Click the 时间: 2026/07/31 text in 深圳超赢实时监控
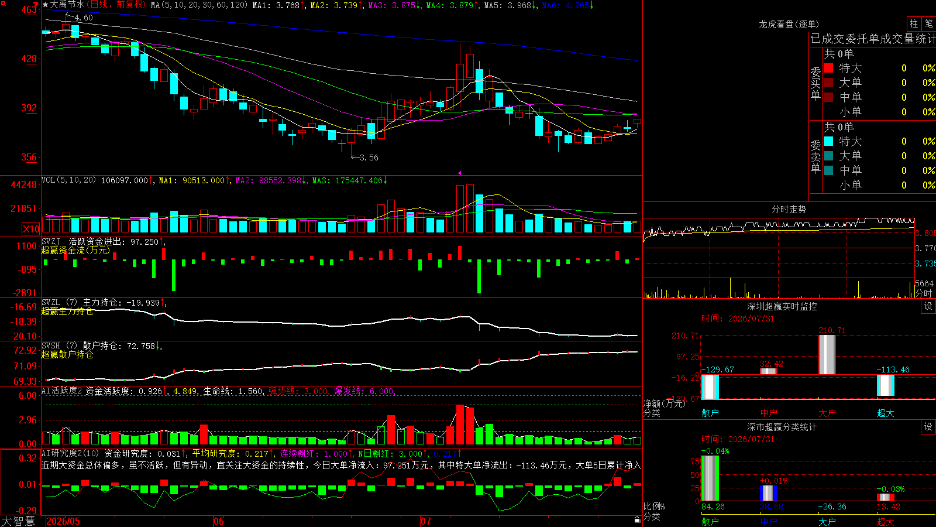This screenshot has width=936, height=527. pos(738,319)
